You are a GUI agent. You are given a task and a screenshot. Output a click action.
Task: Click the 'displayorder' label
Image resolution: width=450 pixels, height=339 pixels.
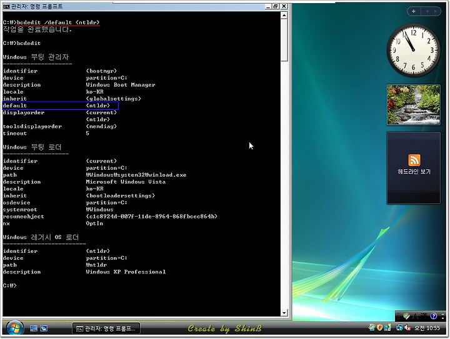[24, 112]
